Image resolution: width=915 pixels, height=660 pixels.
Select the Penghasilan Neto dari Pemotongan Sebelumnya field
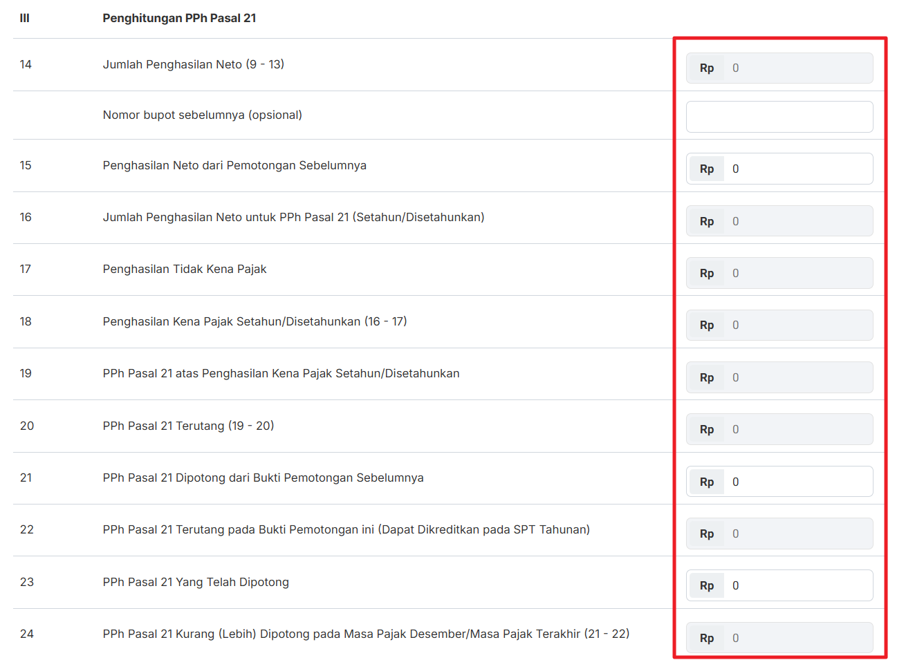point(795,169)
